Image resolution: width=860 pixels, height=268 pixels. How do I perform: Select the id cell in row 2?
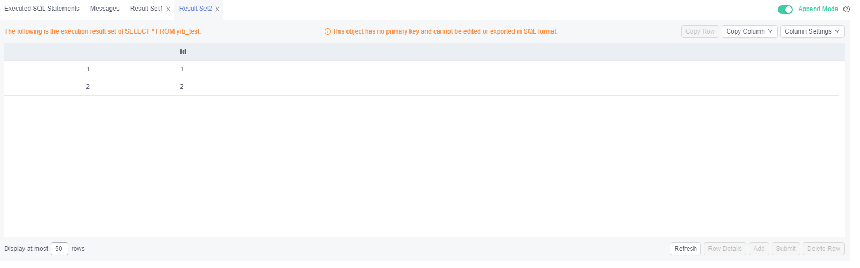[x=182, y=87]
